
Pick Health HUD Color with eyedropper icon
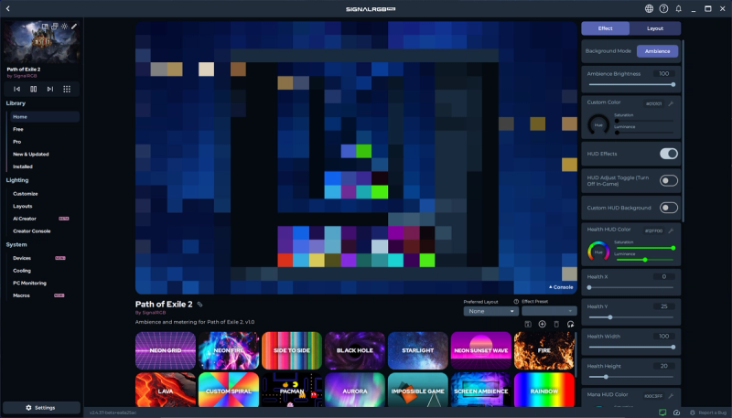point(671,230)
